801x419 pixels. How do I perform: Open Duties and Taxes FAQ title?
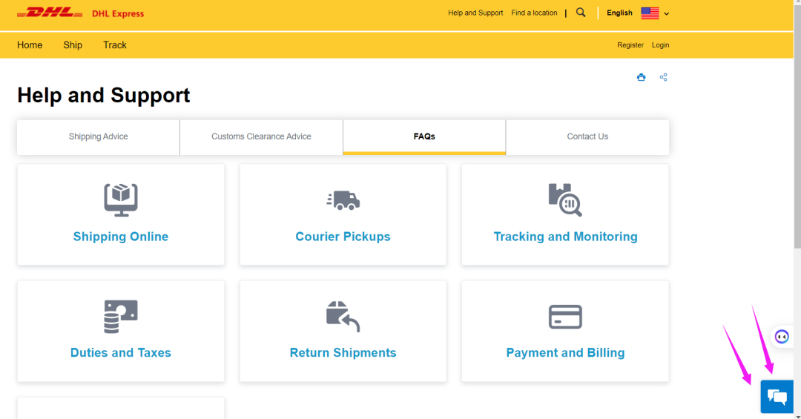point(121,352)
